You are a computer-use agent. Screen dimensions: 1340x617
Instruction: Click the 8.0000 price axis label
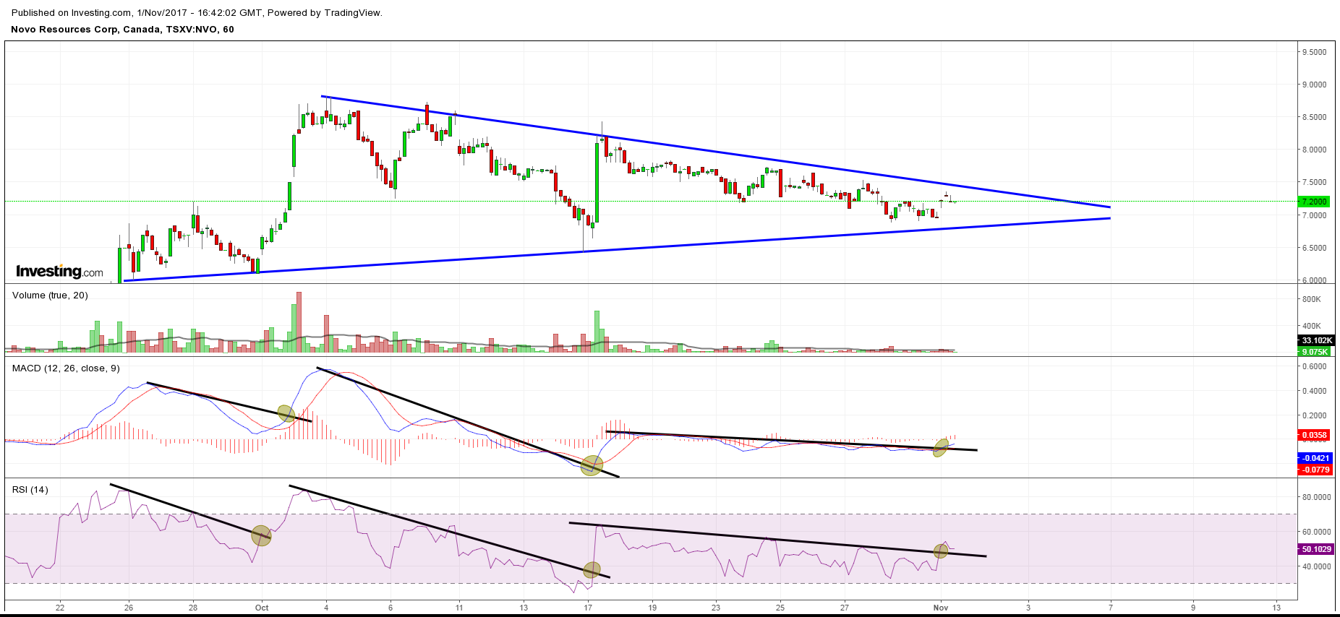pos(1314,150)
